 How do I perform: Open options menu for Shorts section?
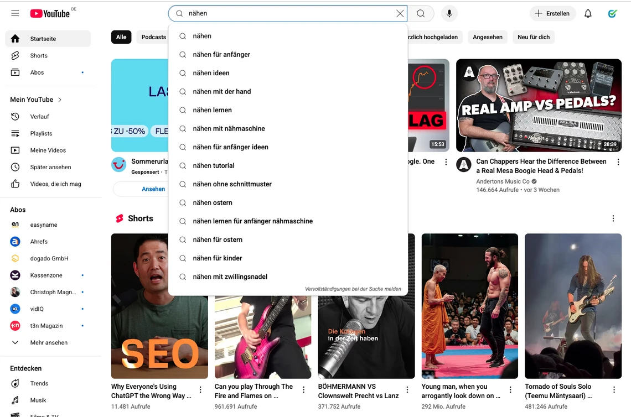pyautogui.click(x=613, y=218)
